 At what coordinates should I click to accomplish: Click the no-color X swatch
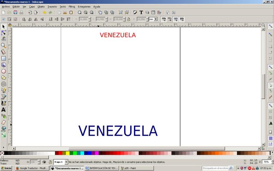point(2,153)
